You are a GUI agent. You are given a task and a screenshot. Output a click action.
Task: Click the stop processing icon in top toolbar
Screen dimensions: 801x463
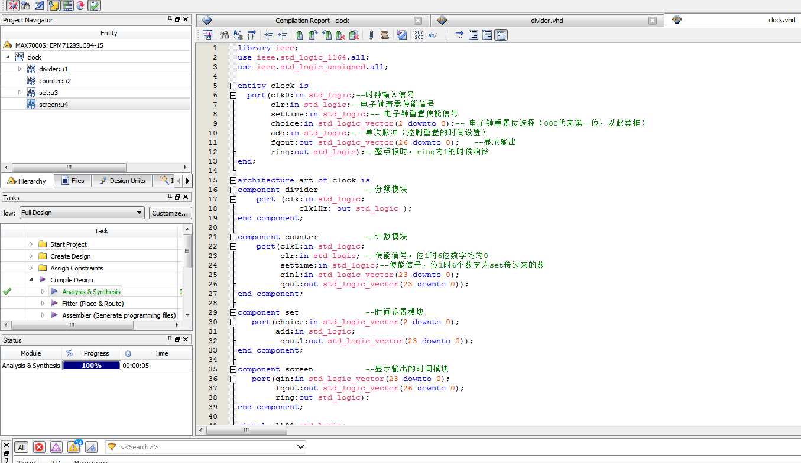(x=12, y=6)
